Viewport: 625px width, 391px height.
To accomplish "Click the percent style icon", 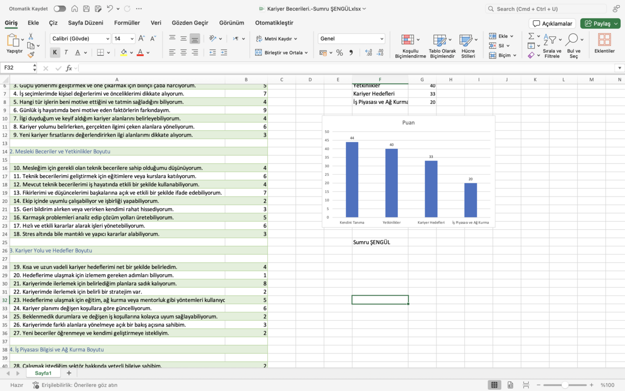I will (340, 53).
